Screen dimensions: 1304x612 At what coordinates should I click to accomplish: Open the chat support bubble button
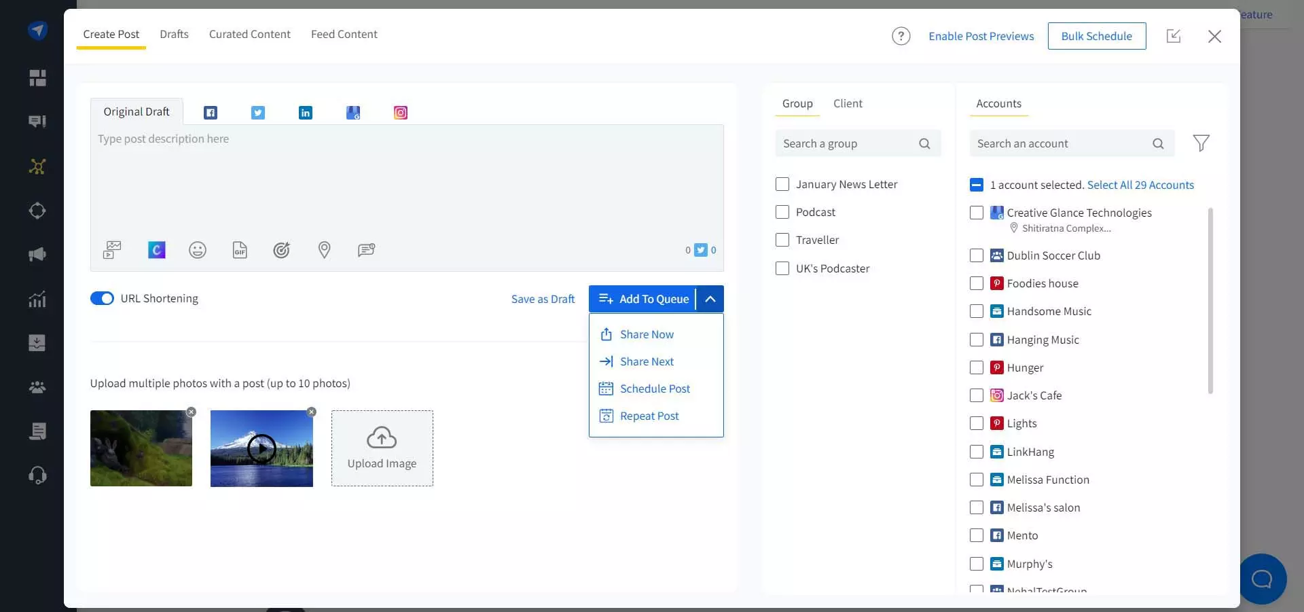pos(1262,579)
